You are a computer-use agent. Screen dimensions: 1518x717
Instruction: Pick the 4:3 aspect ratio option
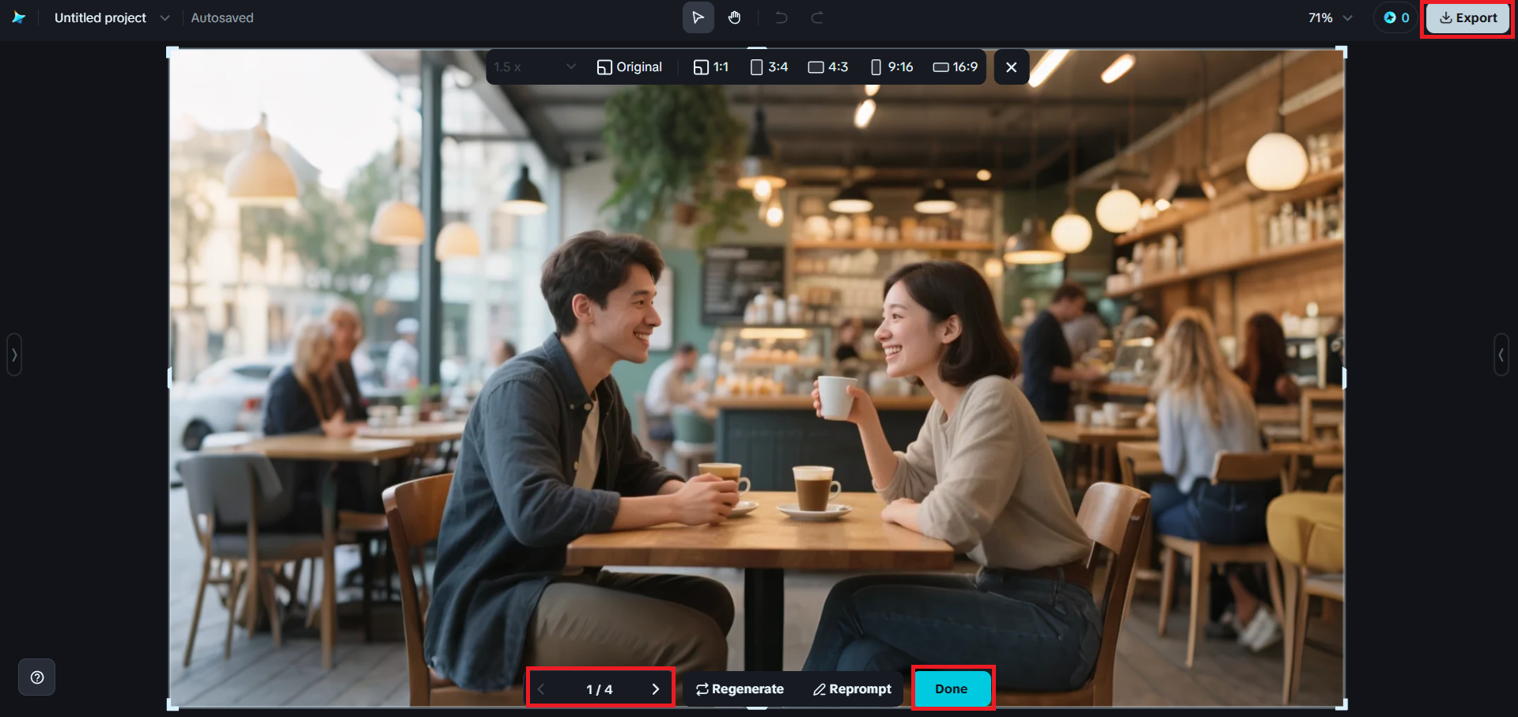point(828,67)
